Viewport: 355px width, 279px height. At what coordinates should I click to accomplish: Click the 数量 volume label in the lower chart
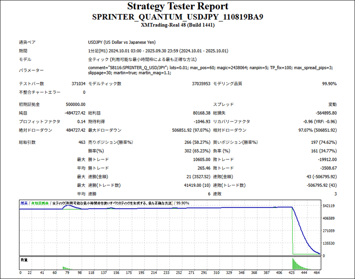[24, 260]
